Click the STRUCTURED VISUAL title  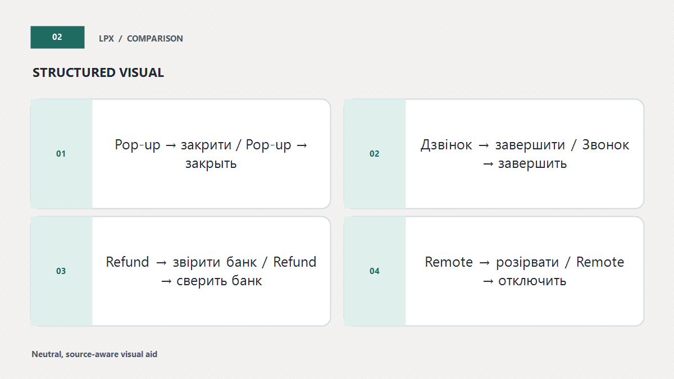(x=98, y=72)
